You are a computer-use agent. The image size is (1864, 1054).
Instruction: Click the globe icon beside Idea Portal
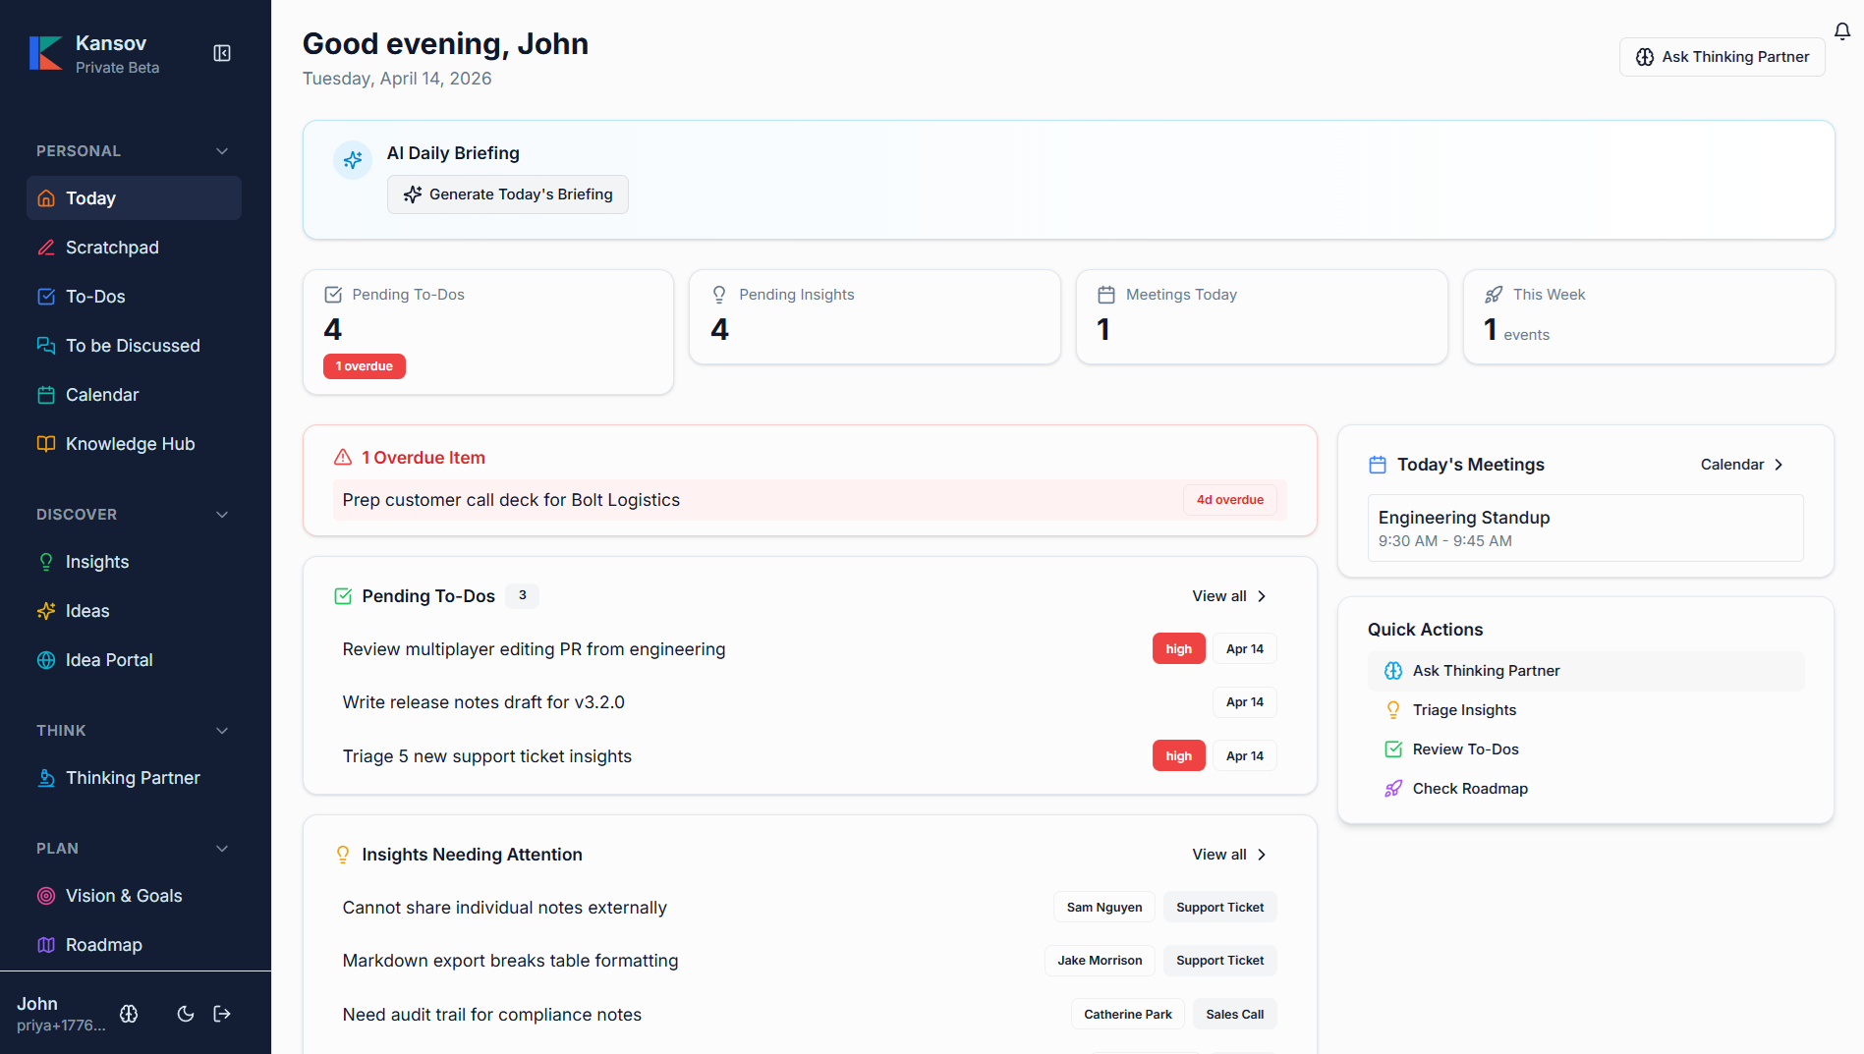[x=46, y=660]
